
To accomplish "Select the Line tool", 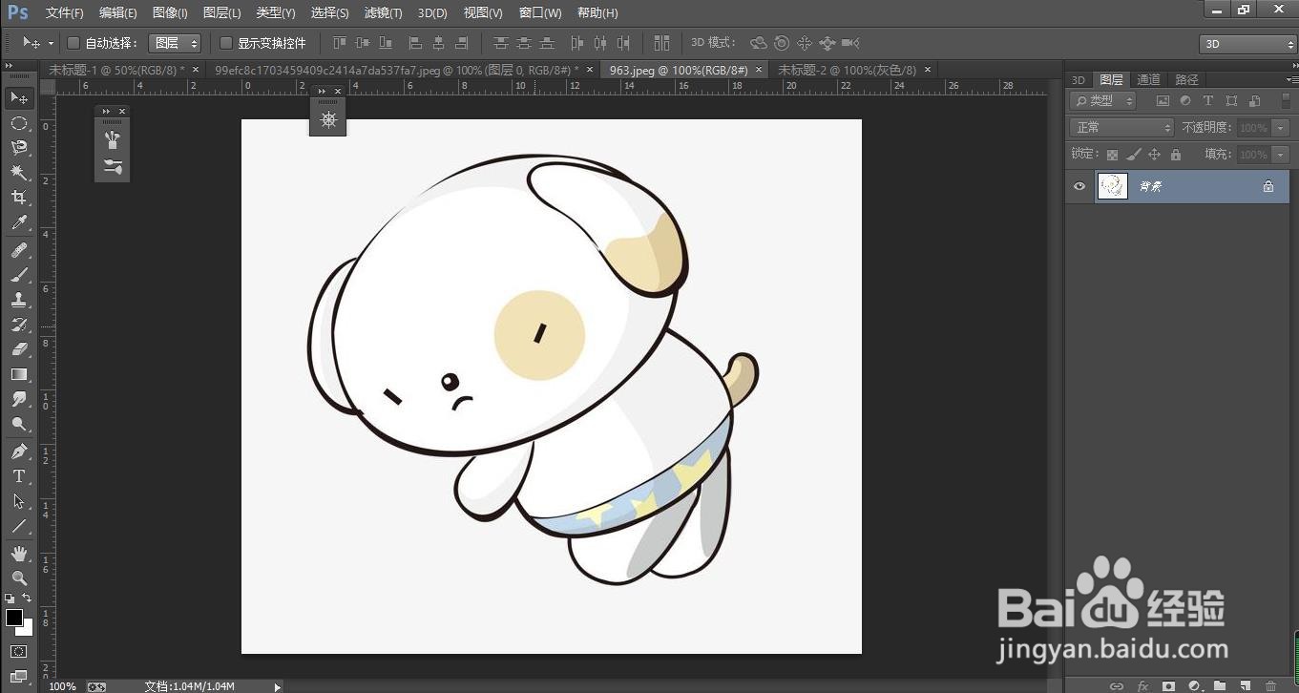I will pyautogui.click(x=18, y=526).
